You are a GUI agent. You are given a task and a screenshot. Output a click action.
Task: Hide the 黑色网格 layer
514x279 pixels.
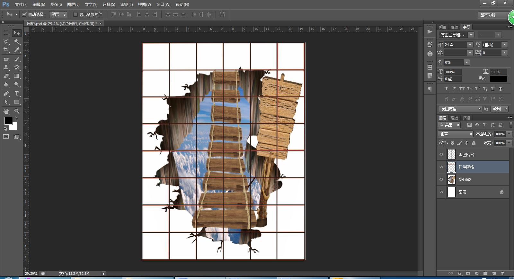click(x=441, y=155)
